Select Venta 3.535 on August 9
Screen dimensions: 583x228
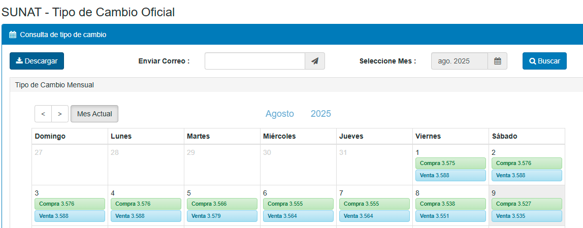527,216
